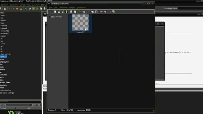Select the boooos sprite in tree
Screen dimensions: 203x114
[x=3, y=21]
